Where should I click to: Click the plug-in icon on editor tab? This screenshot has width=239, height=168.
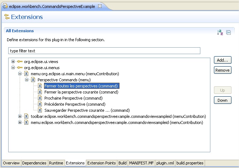tap(5, 6)
